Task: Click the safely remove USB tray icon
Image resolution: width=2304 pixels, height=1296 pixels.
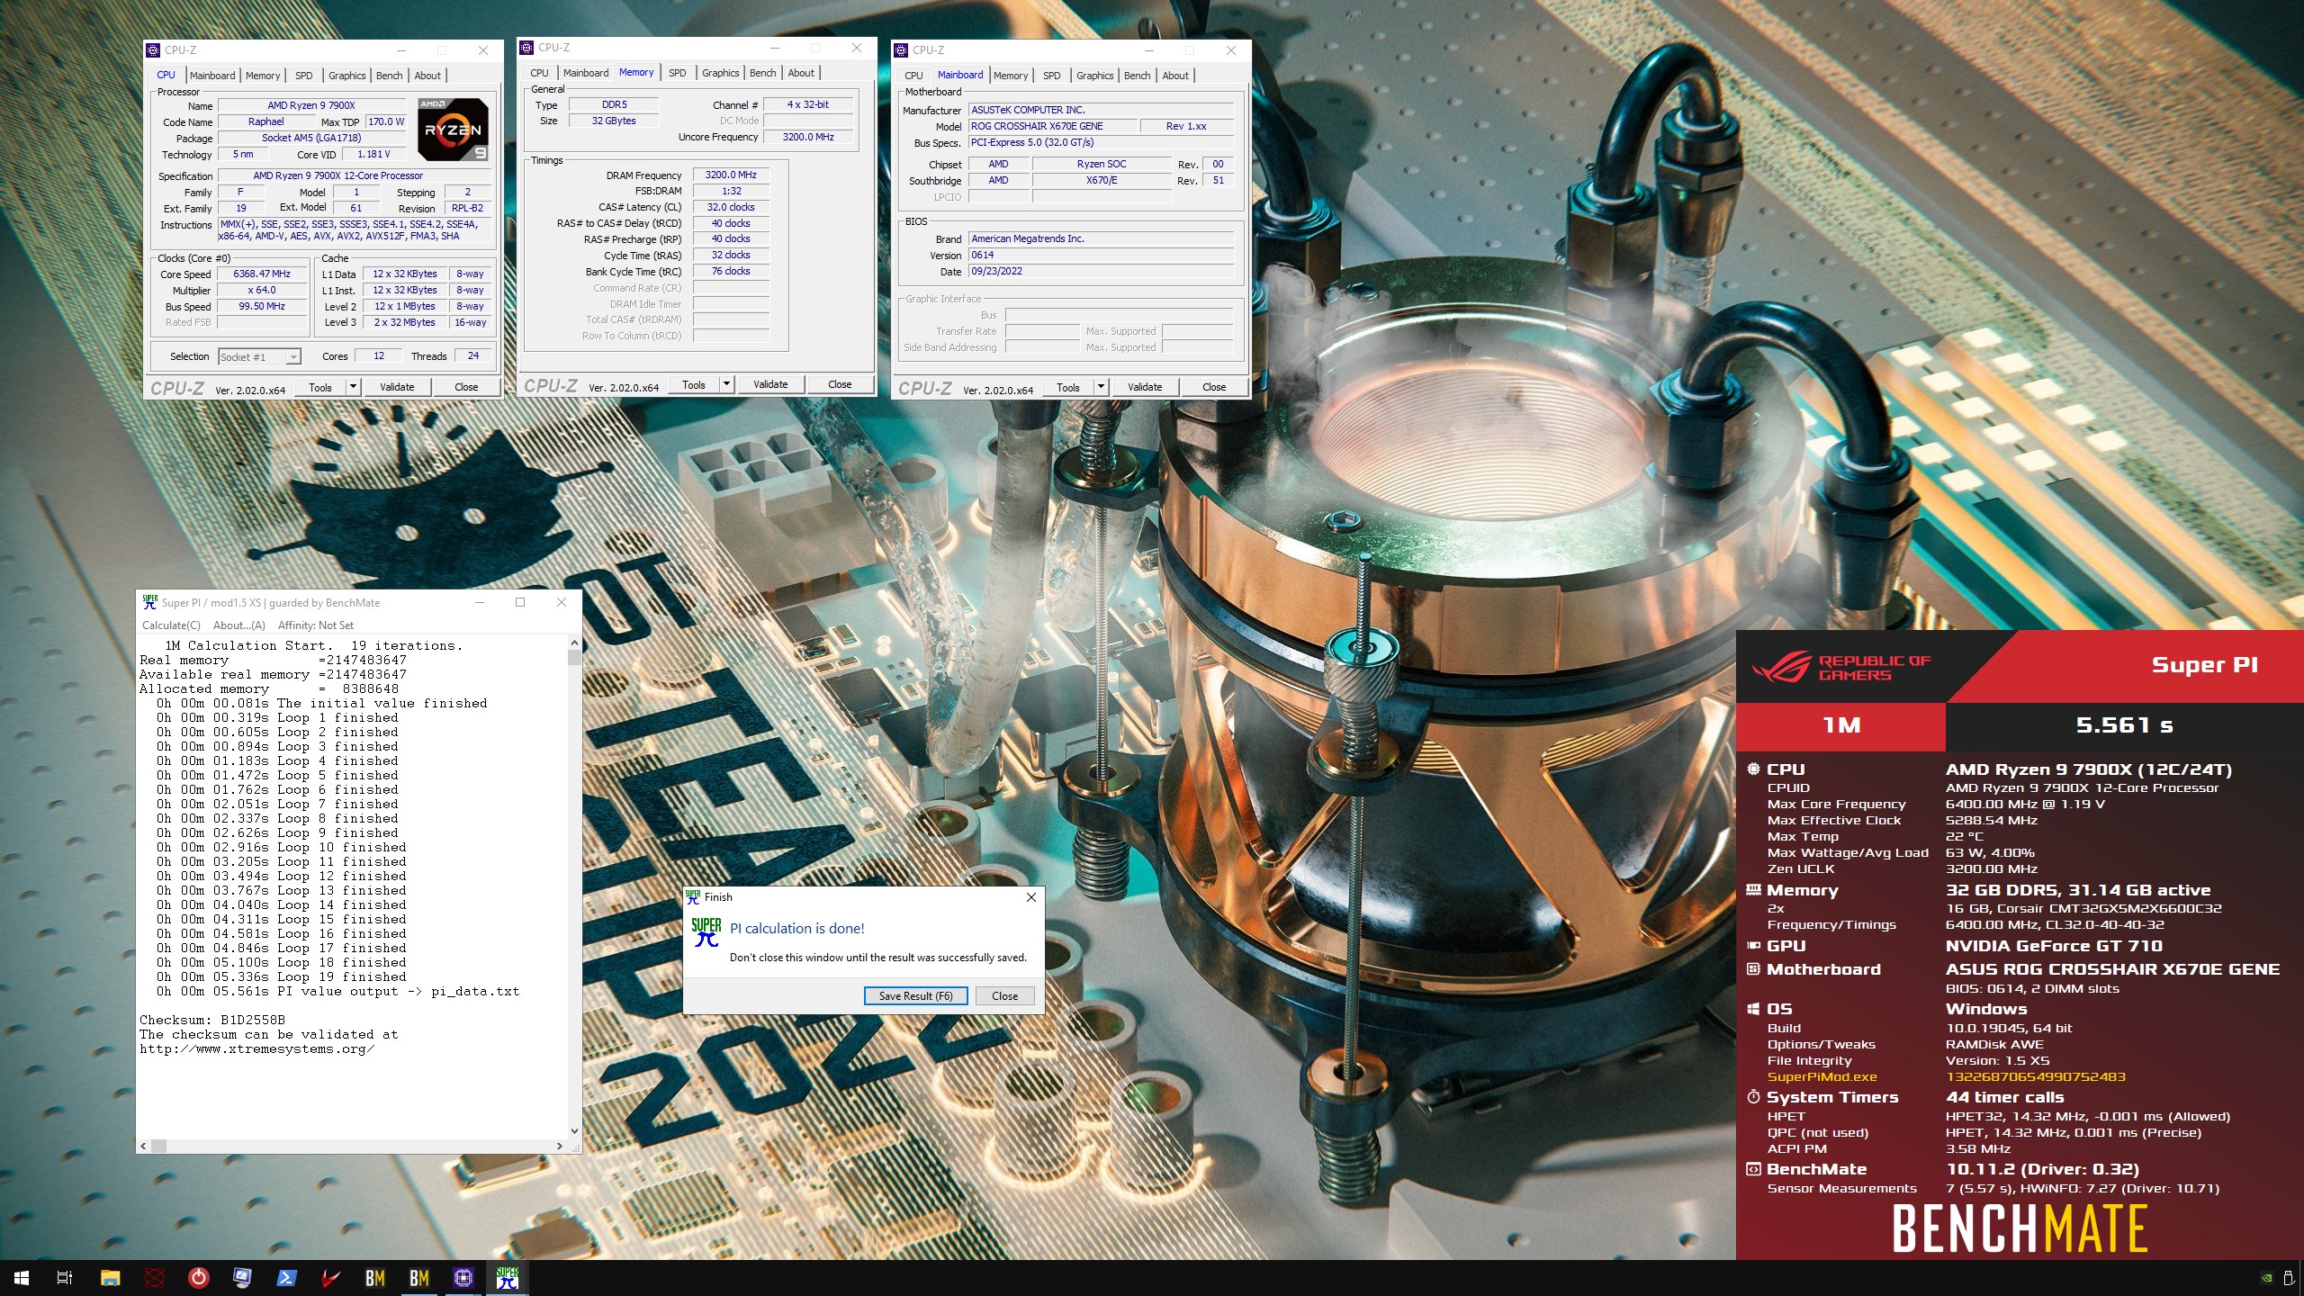Action: point(2289,1277)
